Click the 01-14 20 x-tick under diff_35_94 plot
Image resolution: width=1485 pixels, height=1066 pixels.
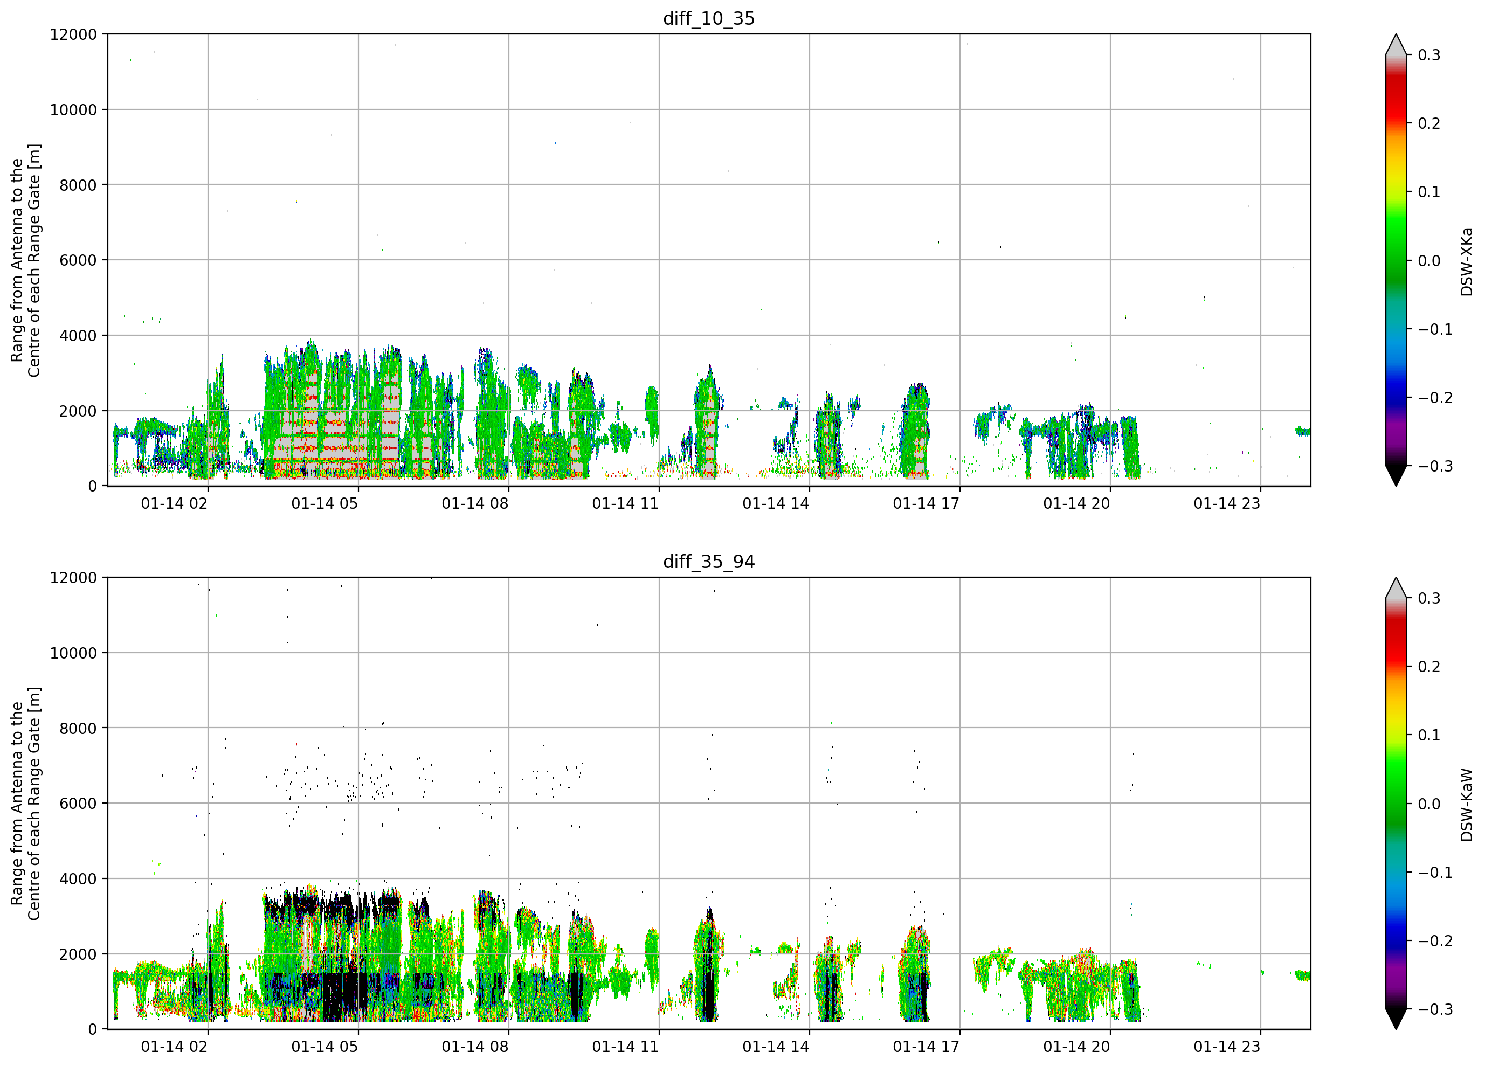point(1076,1047)
